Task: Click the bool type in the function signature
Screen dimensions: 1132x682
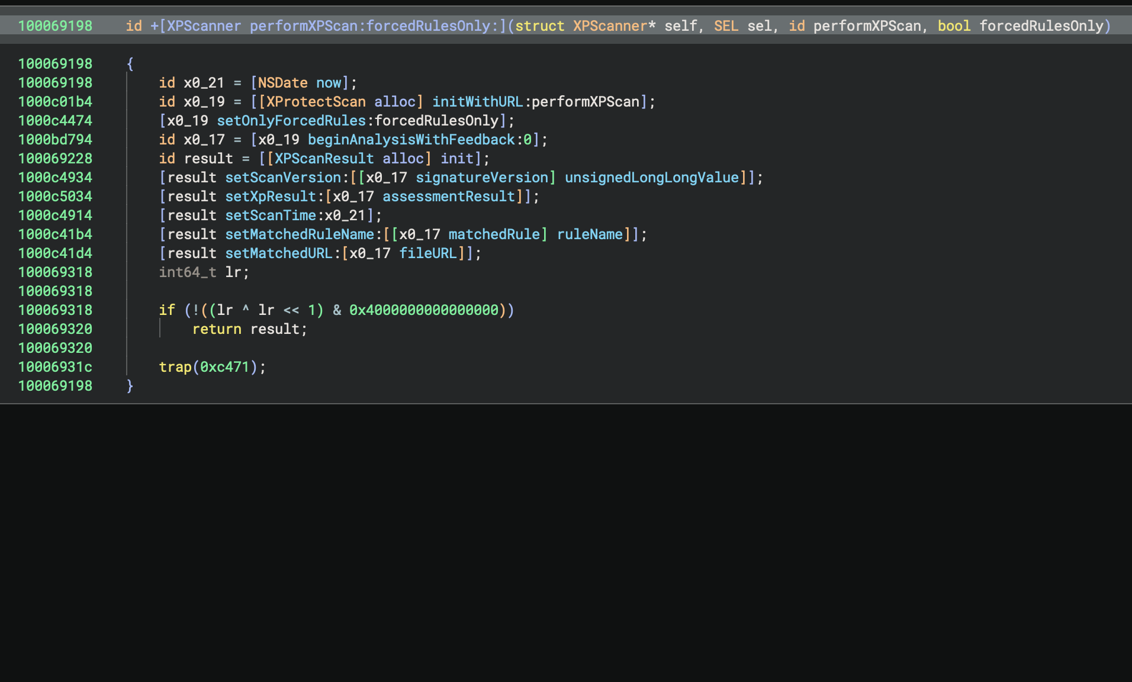Action: 954,26
